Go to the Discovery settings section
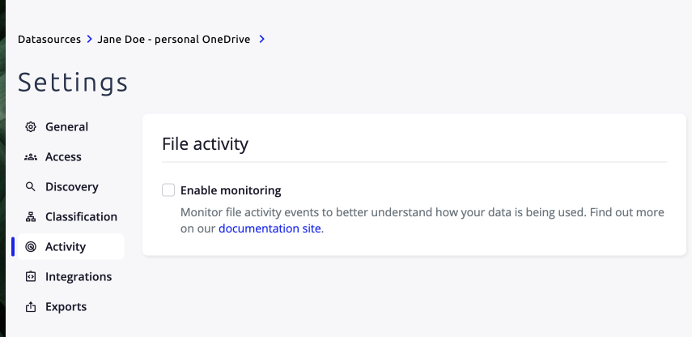Screen dimensions: 692x337 click(x=71, y=187)
